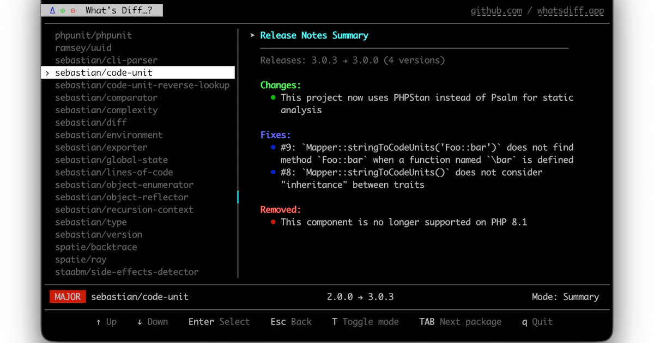The image size is (654, 343).
Task: Click the green bullet beside the PHPStan change
Action: click(x=274, y=97)
